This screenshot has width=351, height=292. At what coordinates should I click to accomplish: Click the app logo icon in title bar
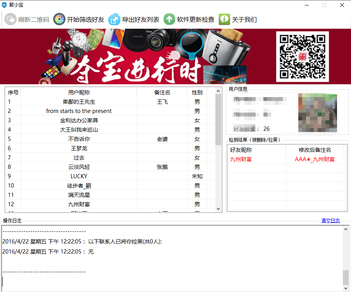pyautogui.click(x=5, y=5)
